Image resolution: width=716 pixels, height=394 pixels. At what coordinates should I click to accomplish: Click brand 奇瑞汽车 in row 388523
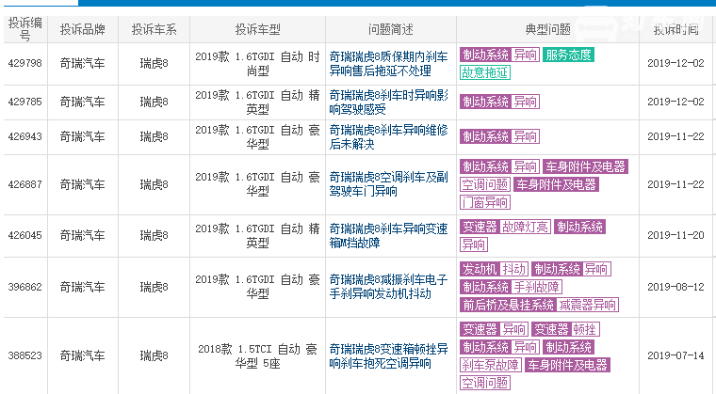(x=83, y=355)
